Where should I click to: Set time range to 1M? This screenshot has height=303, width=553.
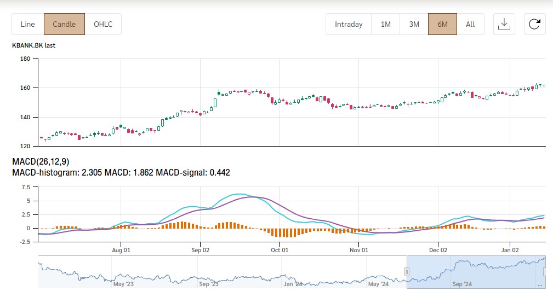coord(385,24)
